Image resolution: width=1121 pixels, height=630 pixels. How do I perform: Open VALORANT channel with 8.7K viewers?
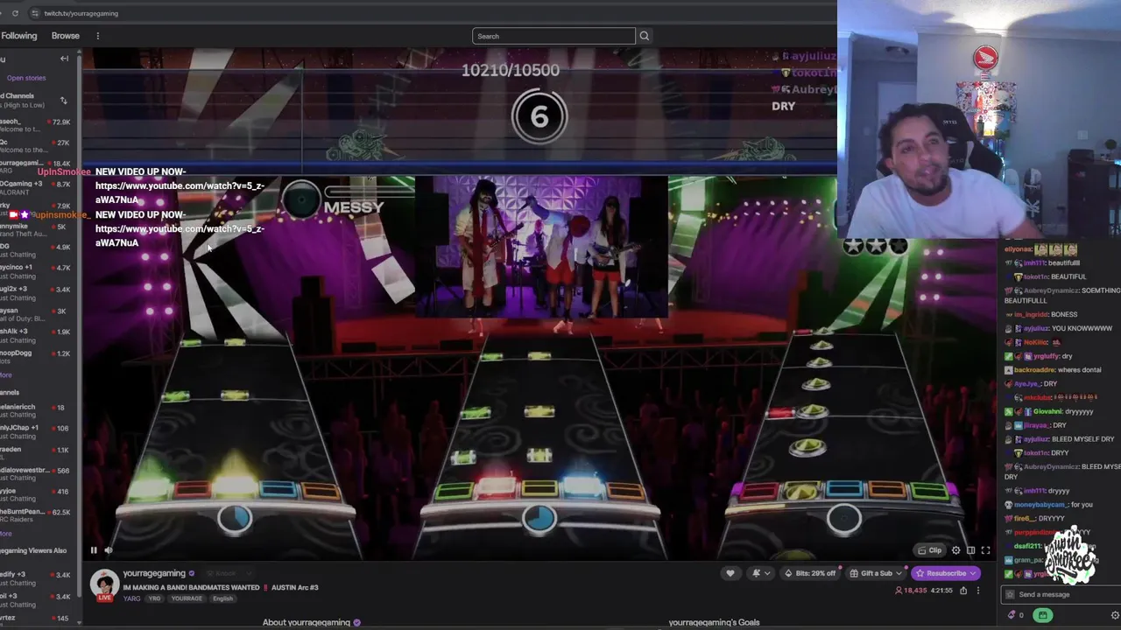click(37, 188)
